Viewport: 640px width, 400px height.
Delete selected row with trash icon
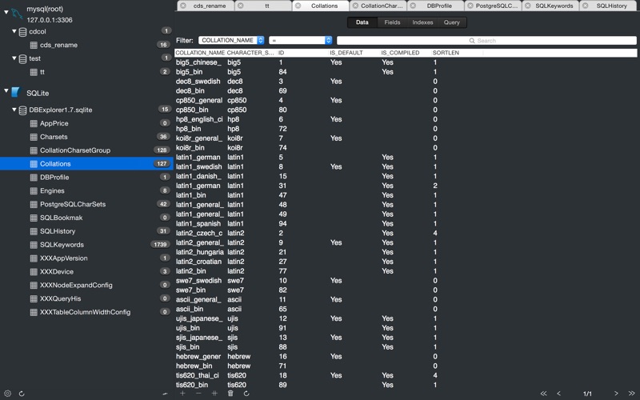pos(230,393)
